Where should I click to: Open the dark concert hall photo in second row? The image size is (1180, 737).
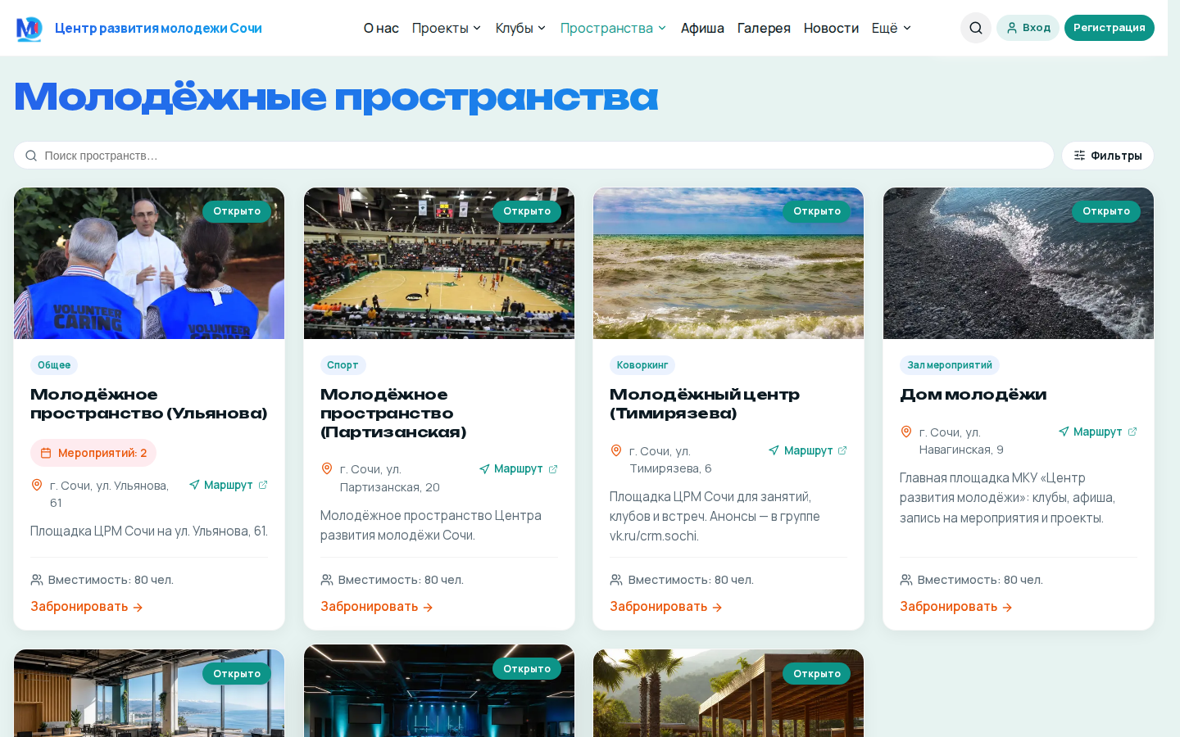(x=439, y=691)
